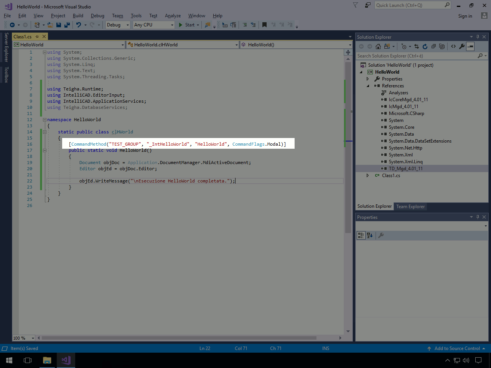Screen dimensions: 491x368
Task: Toggle auto-hide pin on Solution Explorer
Action: click(478, 37)
